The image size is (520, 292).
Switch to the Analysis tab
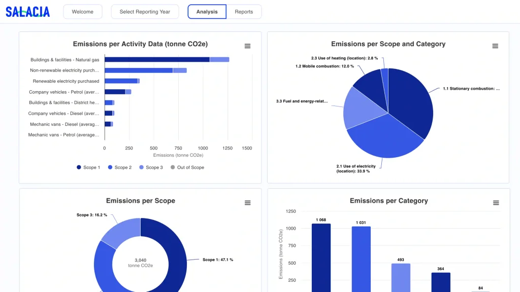[x=207, y=12]
